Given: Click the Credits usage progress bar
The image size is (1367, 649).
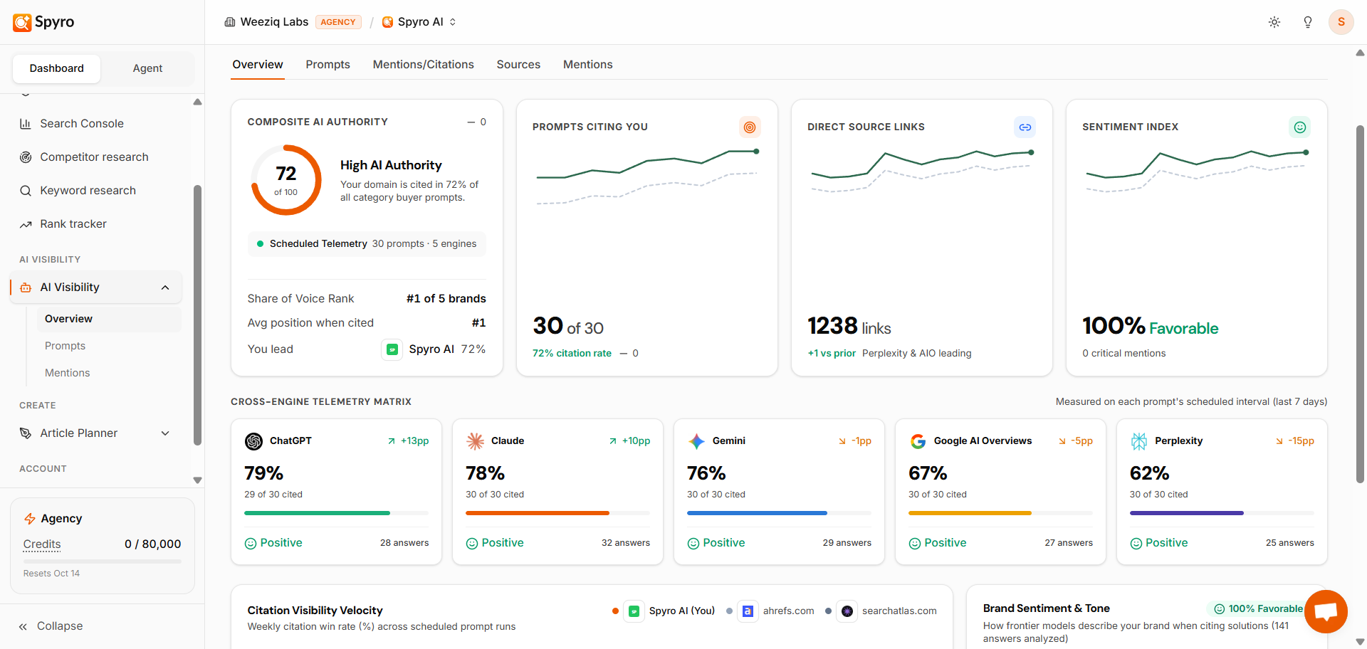Looking at the screenshot, I should [x=102, y=561].
